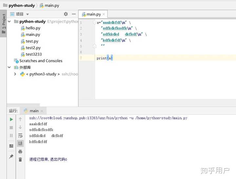Close the main run tab

[42, 111]
